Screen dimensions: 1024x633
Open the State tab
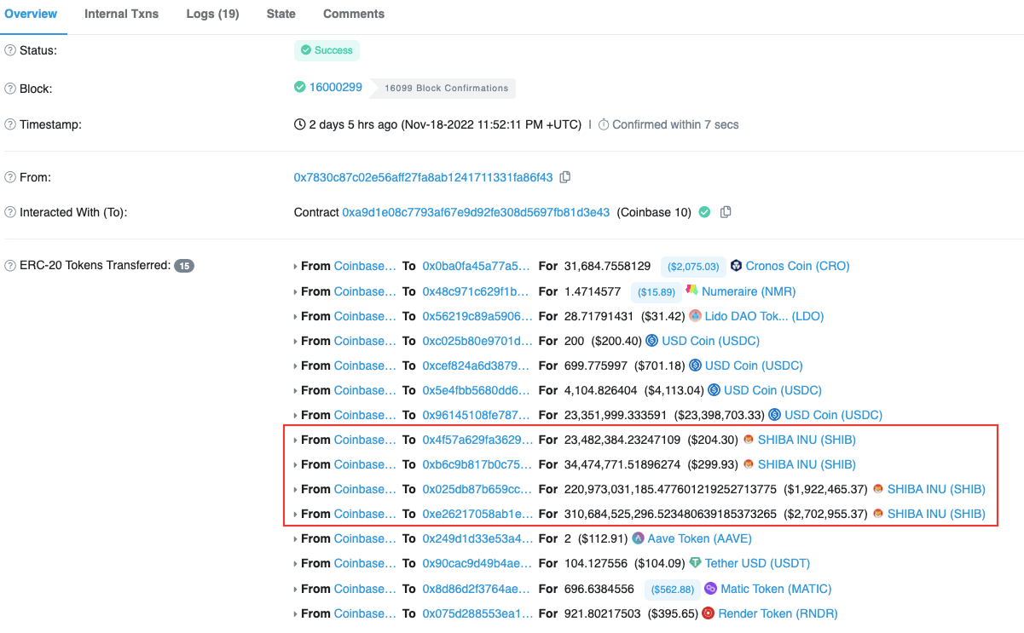coord(281,14)
